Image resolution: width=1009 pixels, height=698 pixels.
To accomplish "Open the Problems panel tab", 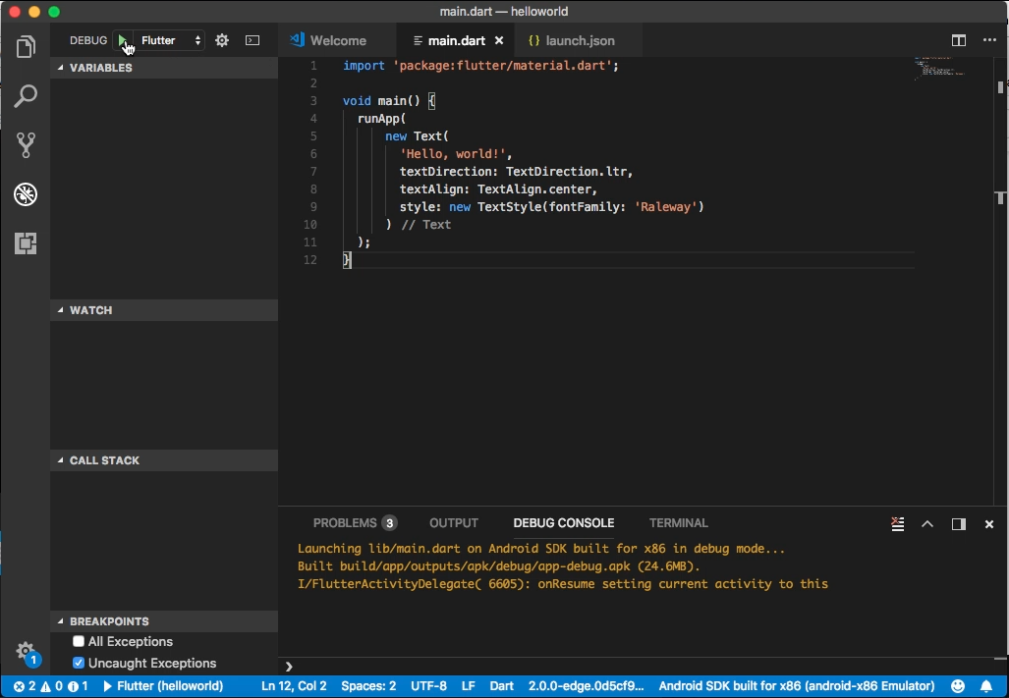I will 355,523.
